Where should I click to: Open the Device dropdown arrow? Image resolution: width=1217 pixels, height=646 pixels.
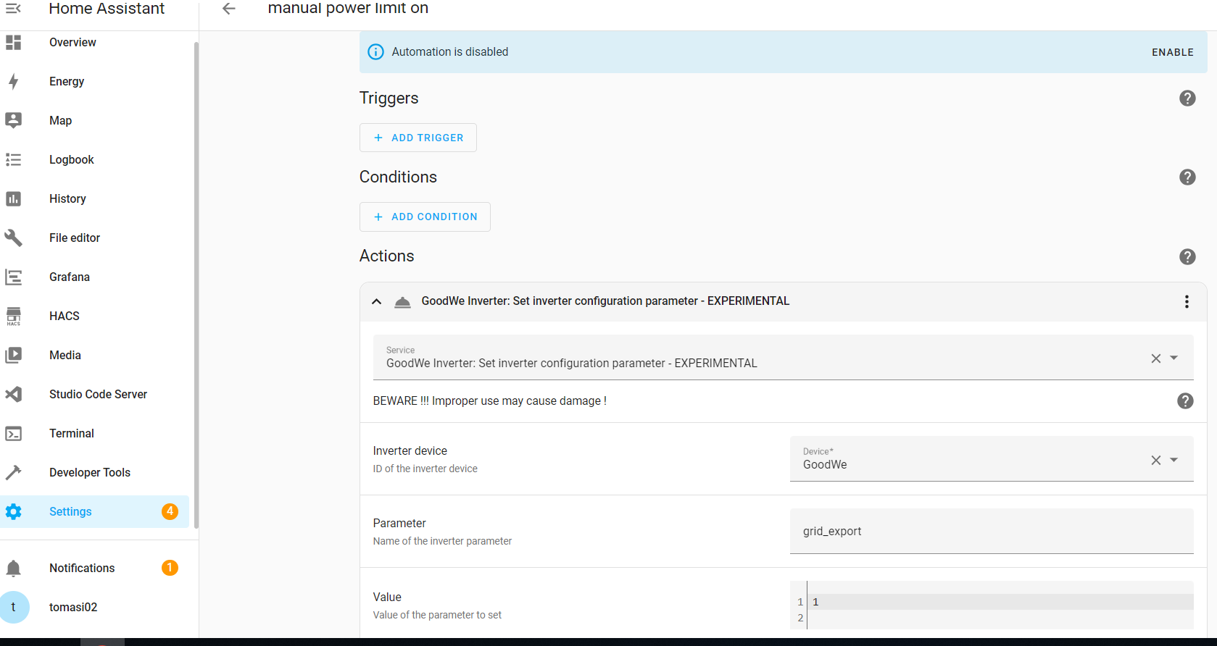pos(1174,460)
